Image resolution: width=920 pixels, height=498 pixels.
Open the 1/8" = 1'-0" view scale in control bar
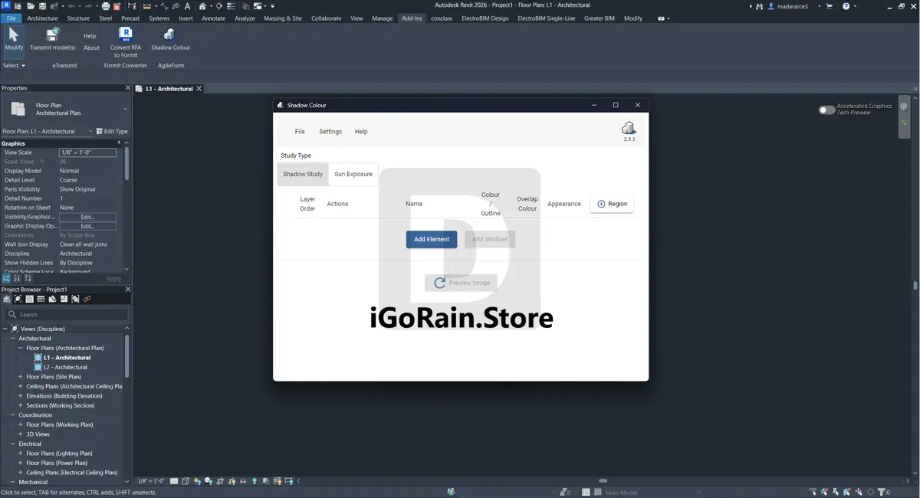click(x=150, y=481)
